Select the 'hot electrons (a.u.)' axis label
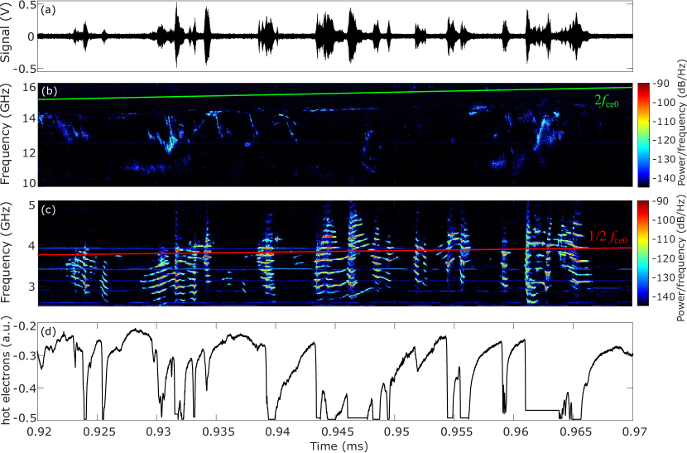This screenshot has width=687, height=453. (6, 370)
